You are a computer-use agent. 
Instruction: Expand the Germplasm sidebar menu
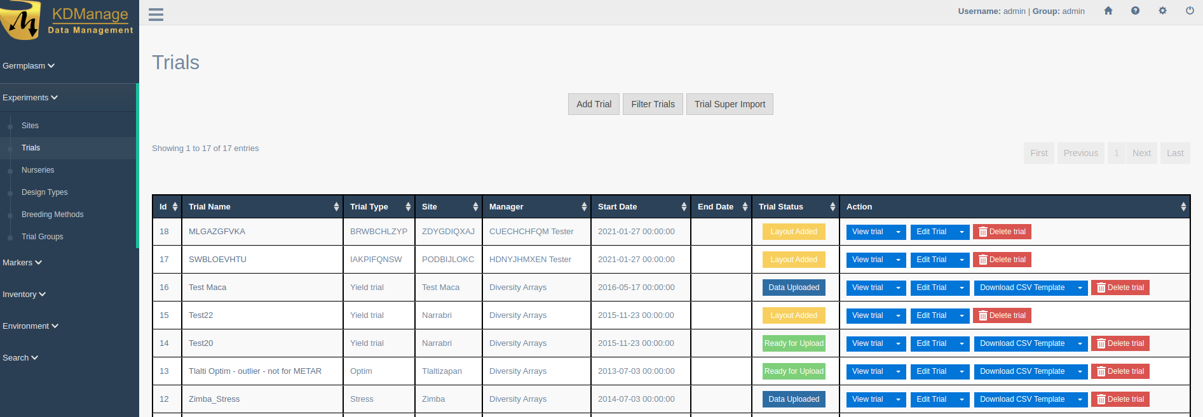[29, 66]
